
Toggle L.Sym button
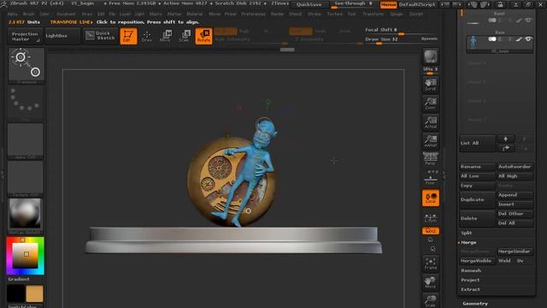point(431,217)
